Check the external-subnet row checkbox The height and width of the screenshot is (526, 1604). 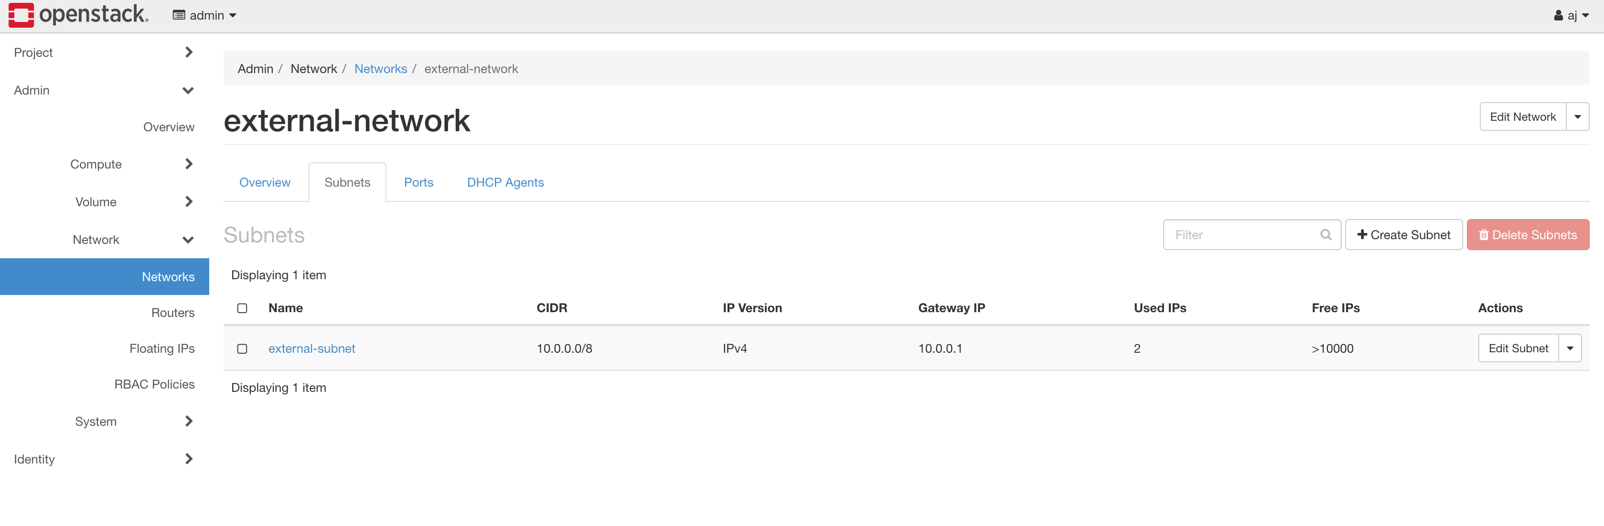pyautogui.click(x=242, y=348)
